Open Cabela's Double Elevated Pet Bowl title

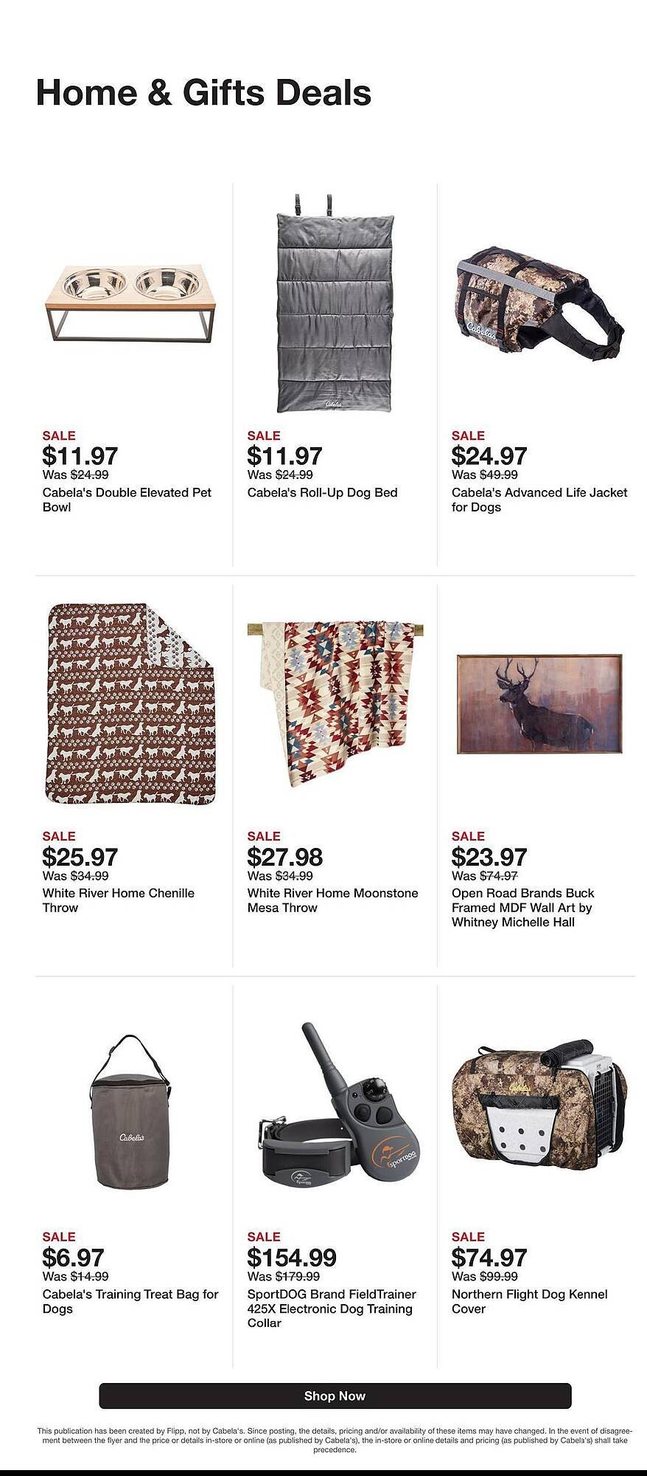(127, 500)
